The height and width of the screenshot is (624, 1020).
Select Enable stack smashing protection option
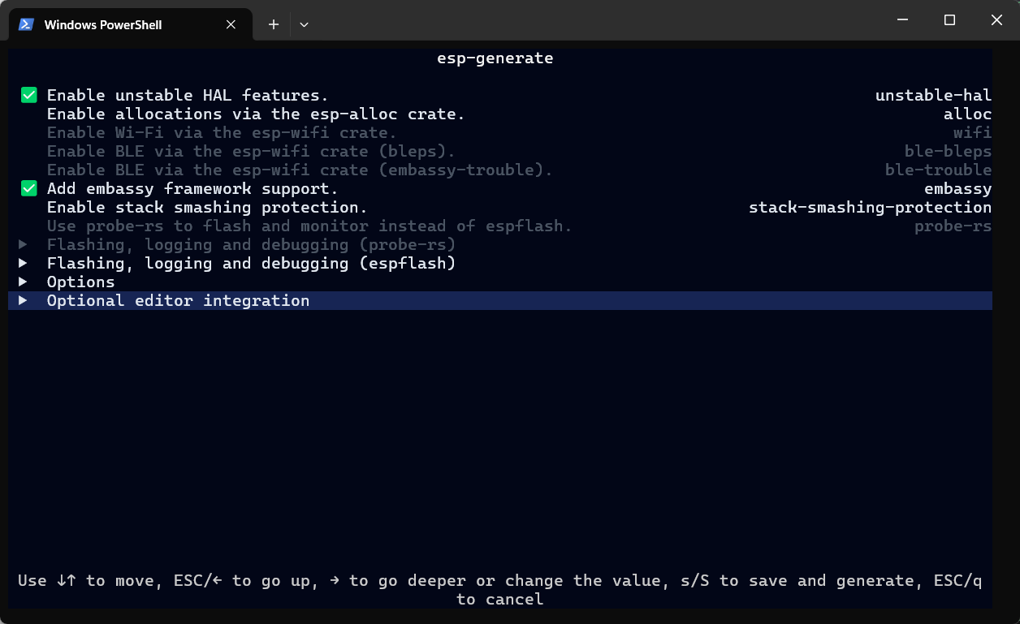(207, 208)
